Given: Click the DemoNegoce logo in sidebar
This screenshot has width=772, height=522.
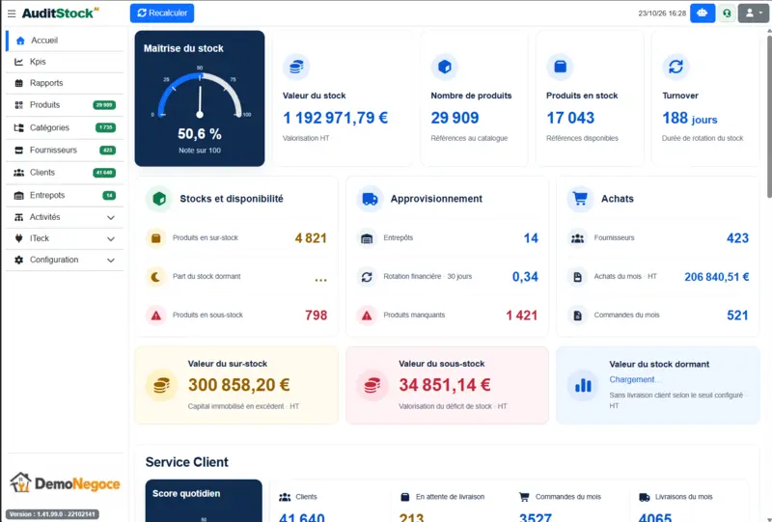Looking at the screenshot, I should pos(65,483).
